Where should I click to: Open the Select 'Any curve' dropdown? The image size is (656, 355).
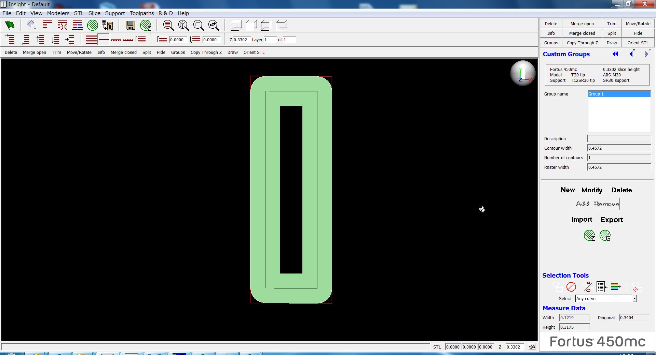pyautogui.click(x=634, y=298)
